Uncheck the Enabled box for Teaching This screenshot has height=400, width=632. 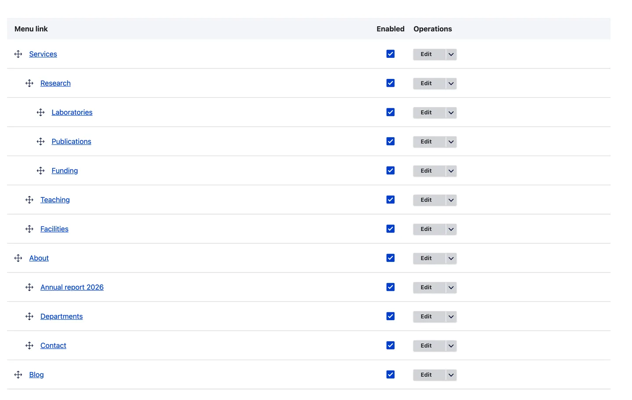[391, 200]
